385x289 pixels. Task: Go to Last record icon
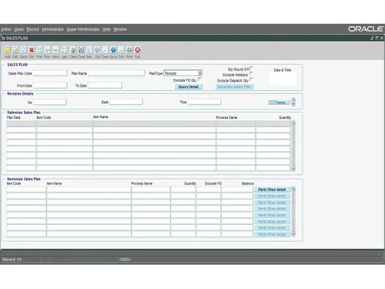(x=64, y=50)
